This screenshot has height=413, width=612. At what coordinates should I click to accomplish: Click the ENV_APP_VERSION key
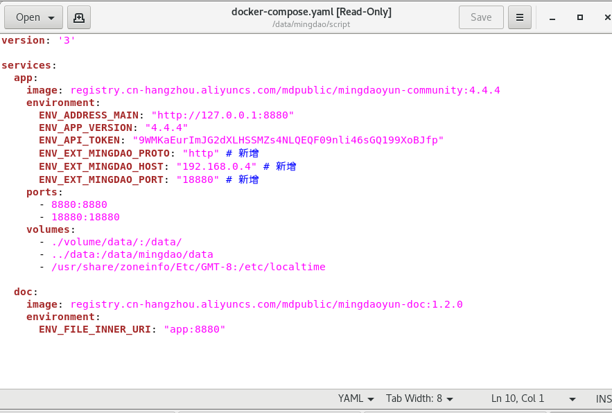[85, 128]
